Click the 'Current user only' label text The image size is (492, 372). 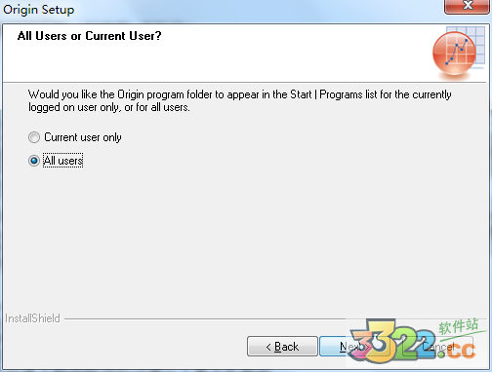click(x=83, y=137)
